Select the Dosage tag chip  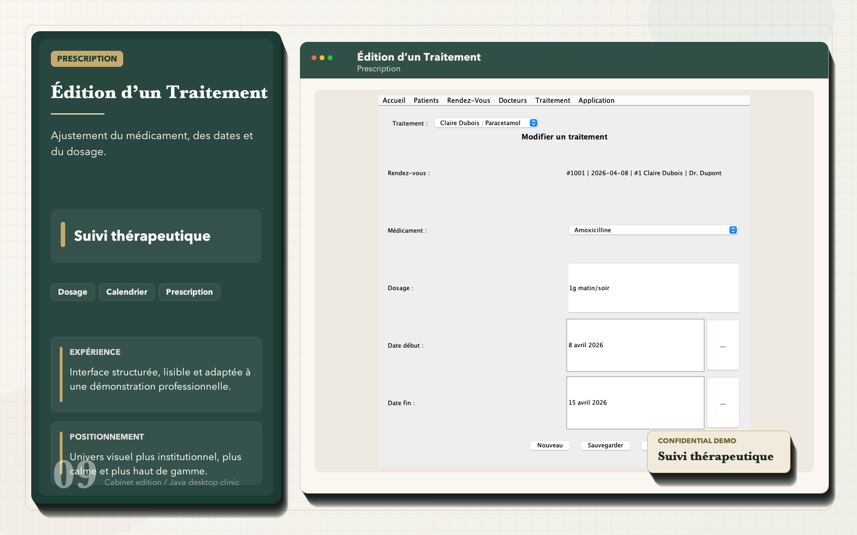[x=73, y=292]
